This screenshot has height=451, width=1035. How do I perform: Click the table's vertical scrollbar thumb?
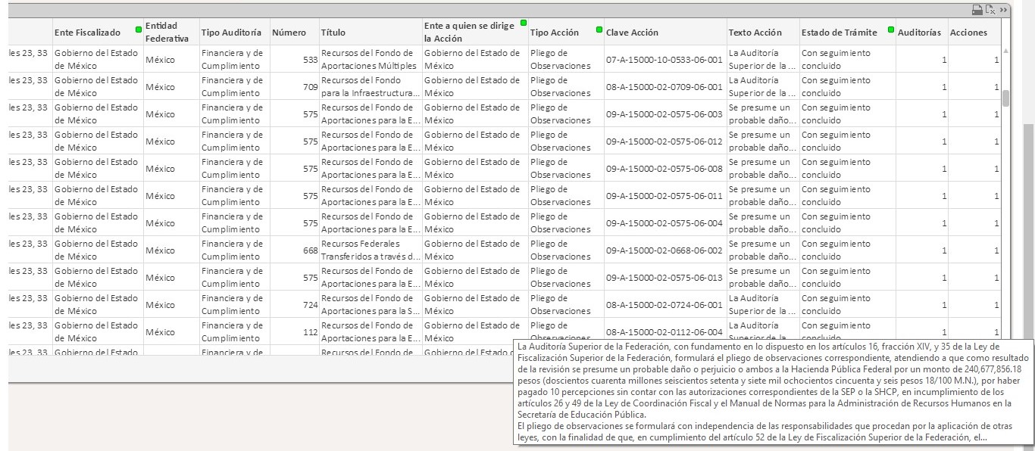(x=1005, y=98)
